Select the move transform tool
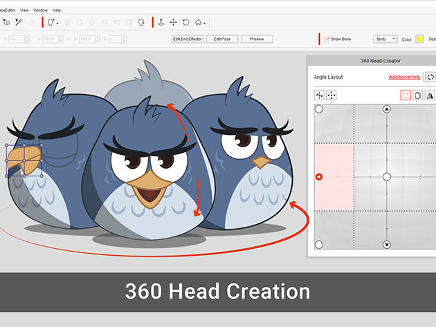 point(174,22)
